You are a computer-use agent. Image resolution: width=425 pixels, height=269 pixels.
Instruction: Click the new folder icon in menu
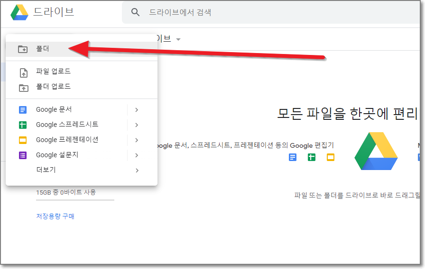23,49
